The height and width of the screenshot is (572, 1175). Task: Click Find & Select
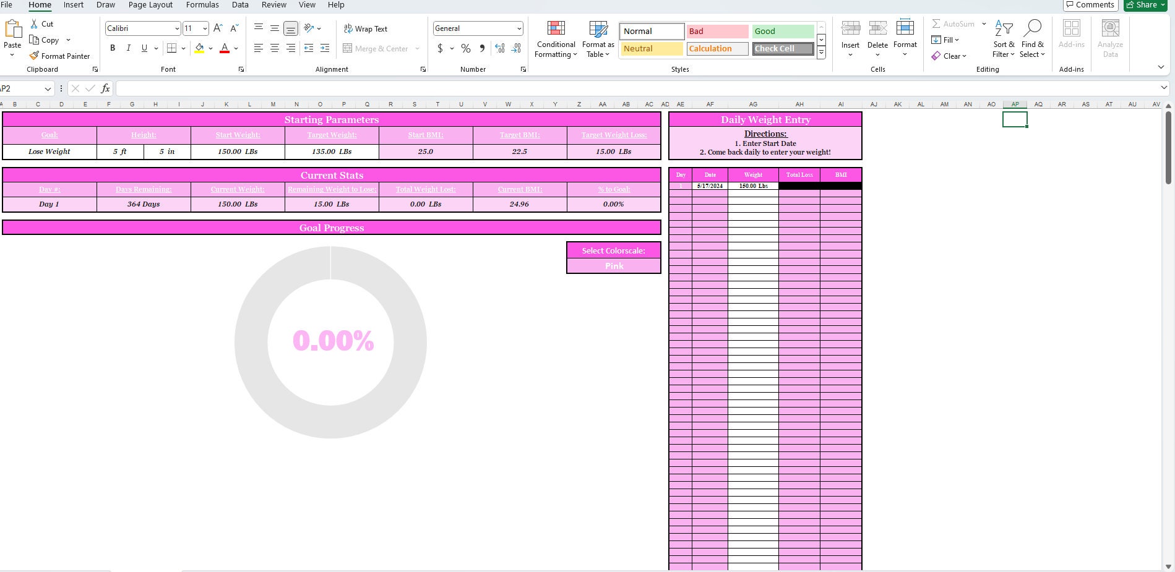(1032, 38)
